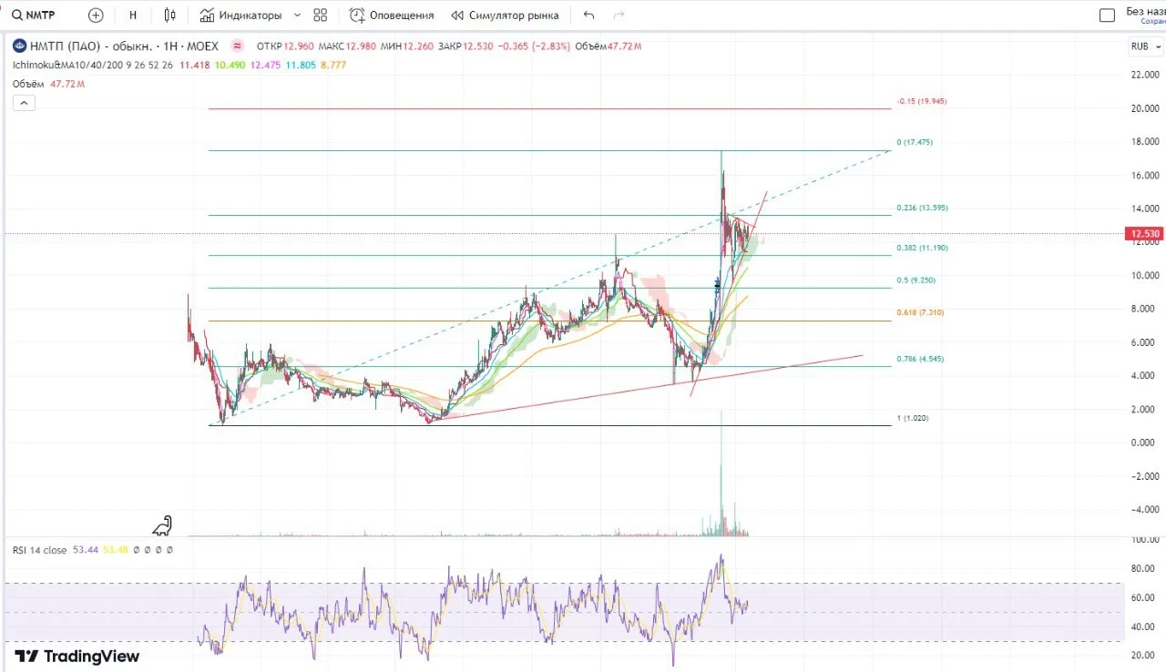Select the RSI 14 close indicator legend
The image size is (1166, 672).
39,550
